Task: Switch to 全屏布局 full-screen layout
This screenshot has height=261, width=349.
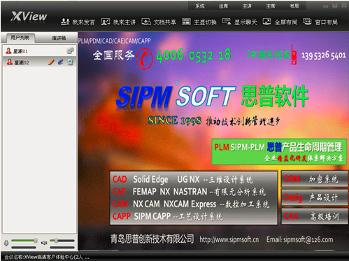Action: coord(280,22)
